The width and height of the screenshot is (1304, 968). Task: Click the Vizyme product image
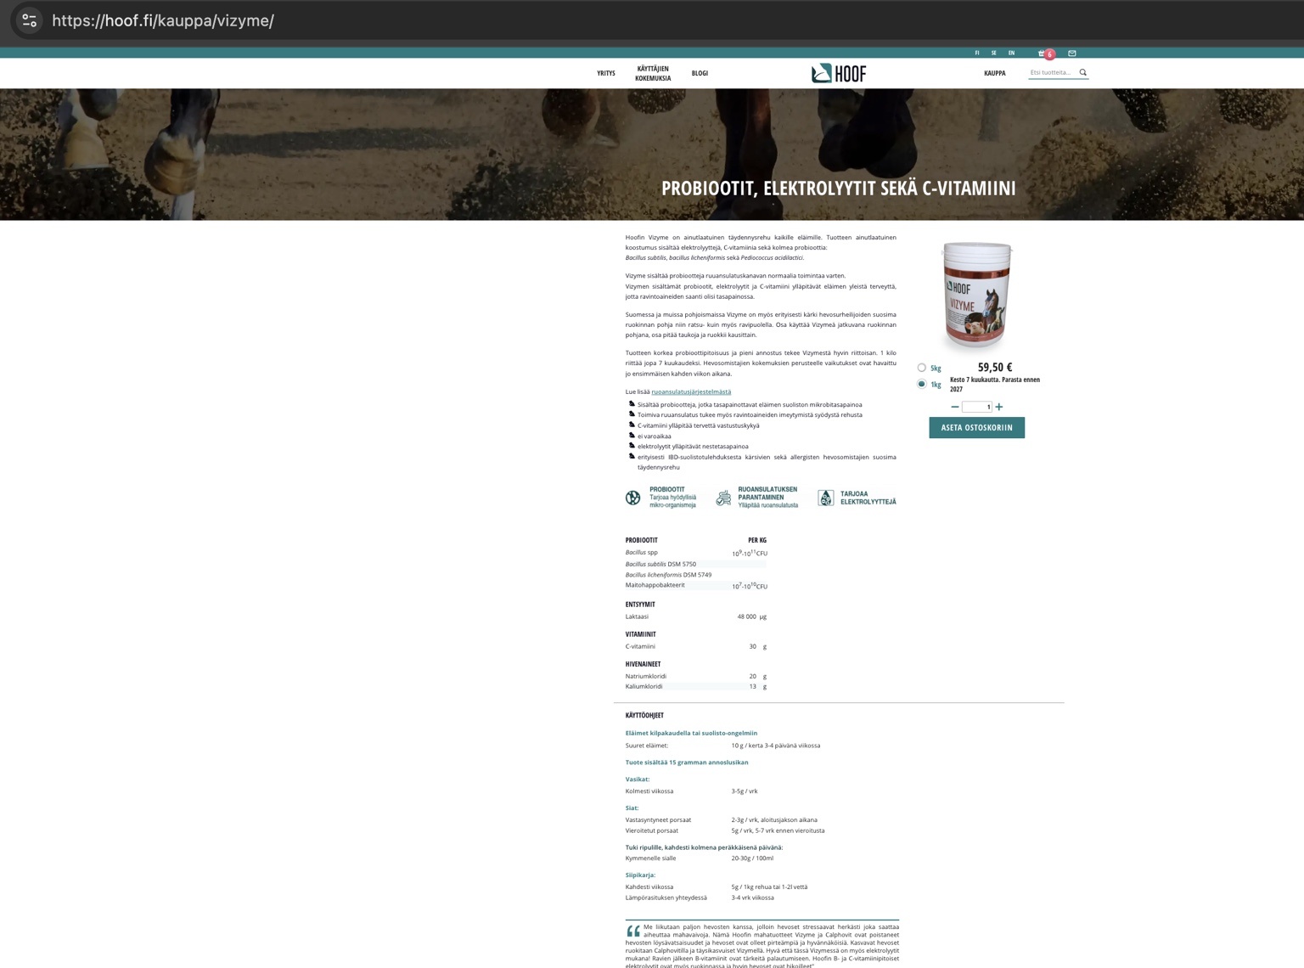977,295
